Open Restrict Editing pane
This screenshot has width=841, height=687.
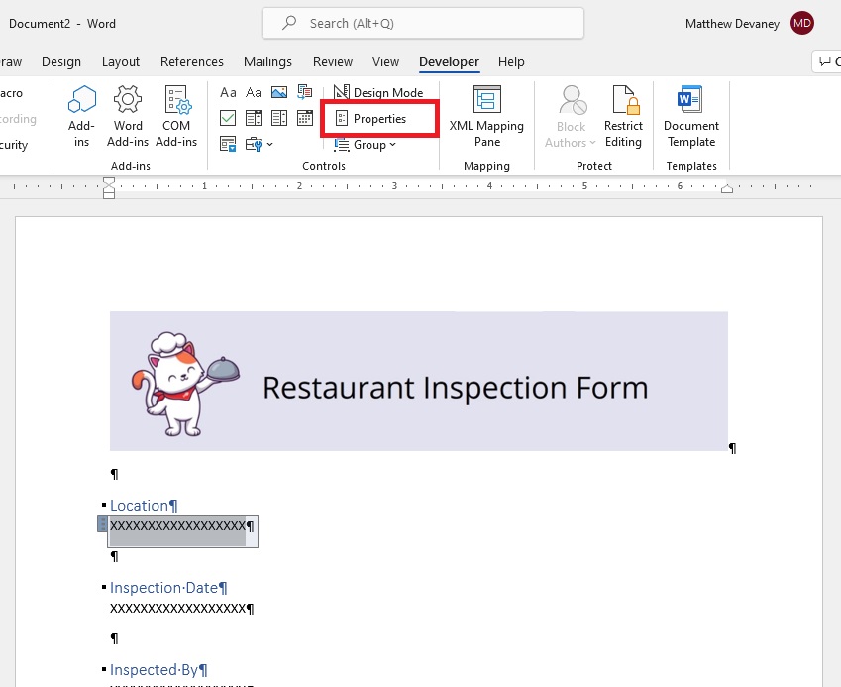tap(623, 116)
